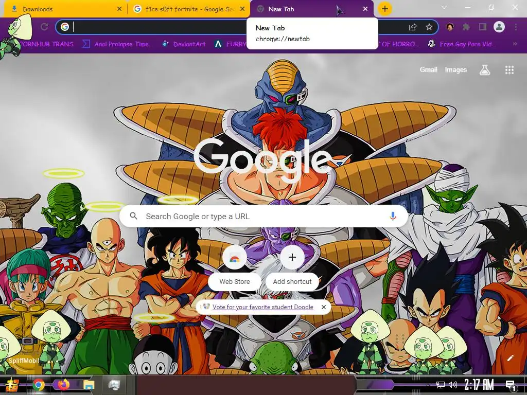Click the search magnifier icon

(133, 216)
